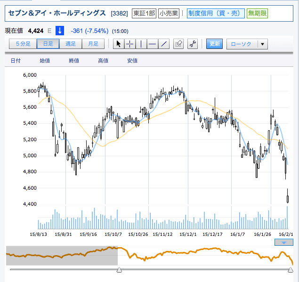Click the 制度信用（買・売） badge
Image resolution: width=299 pixels, height=282 pixels.
216,13
